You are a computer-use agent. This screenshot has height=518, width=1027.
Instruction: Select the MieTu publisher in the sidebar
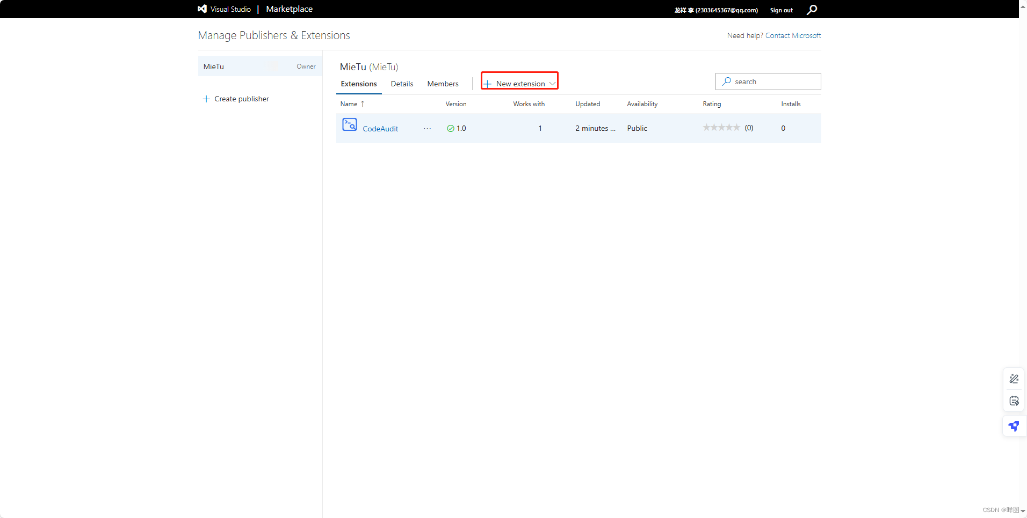pyautogui.click(x=260, y=66)
